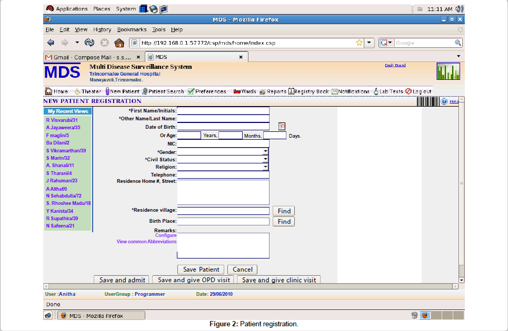Open recent view N Safeena/21
The height and width of the screenshot is (331, 508).
tap(60, 225)
